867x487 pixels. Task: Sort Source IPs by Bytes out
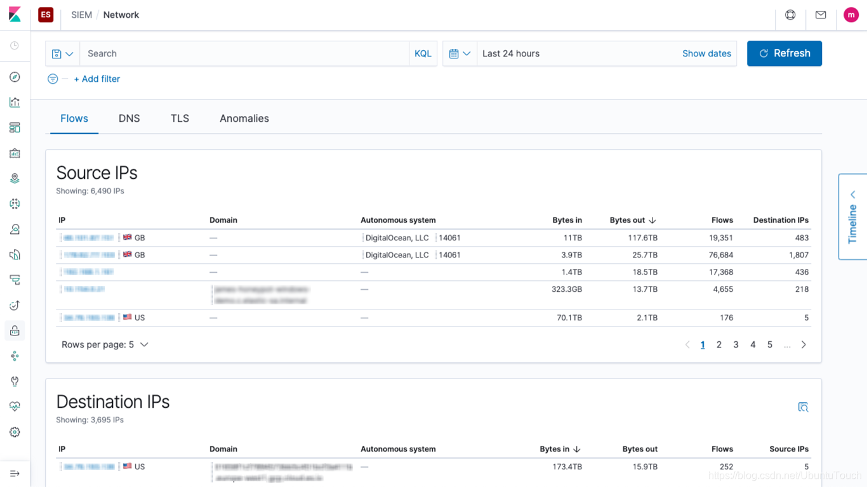[x=633, y=220]
